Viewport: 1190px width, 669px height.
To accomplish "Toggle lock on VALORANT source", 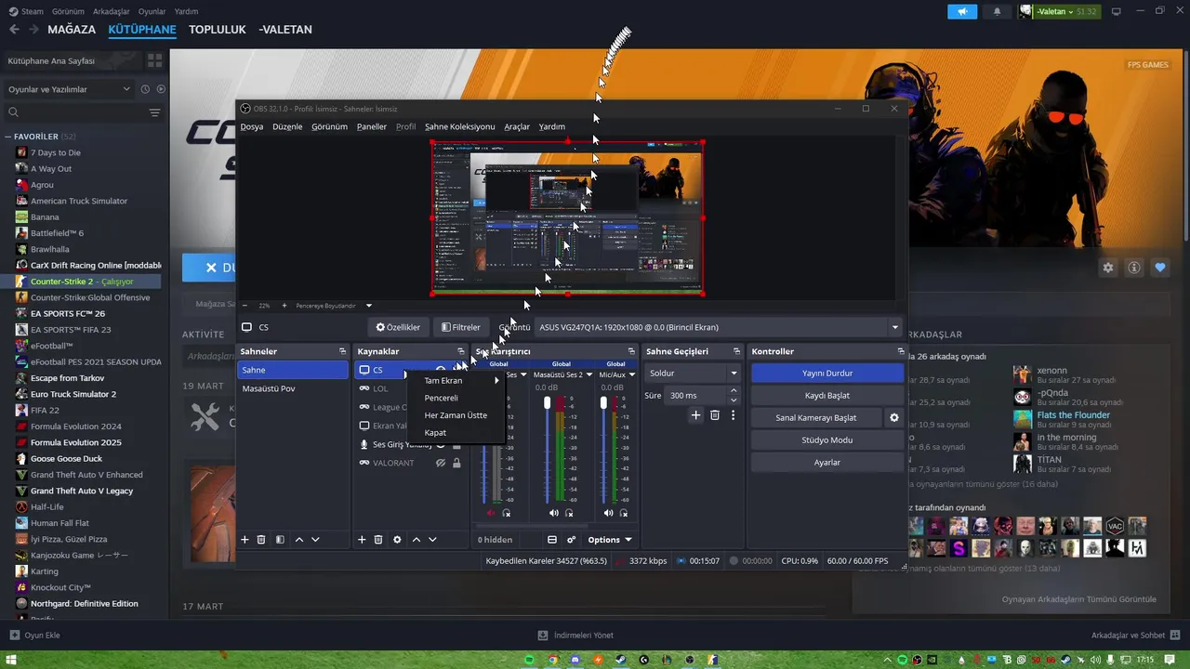I will (456, 463).
